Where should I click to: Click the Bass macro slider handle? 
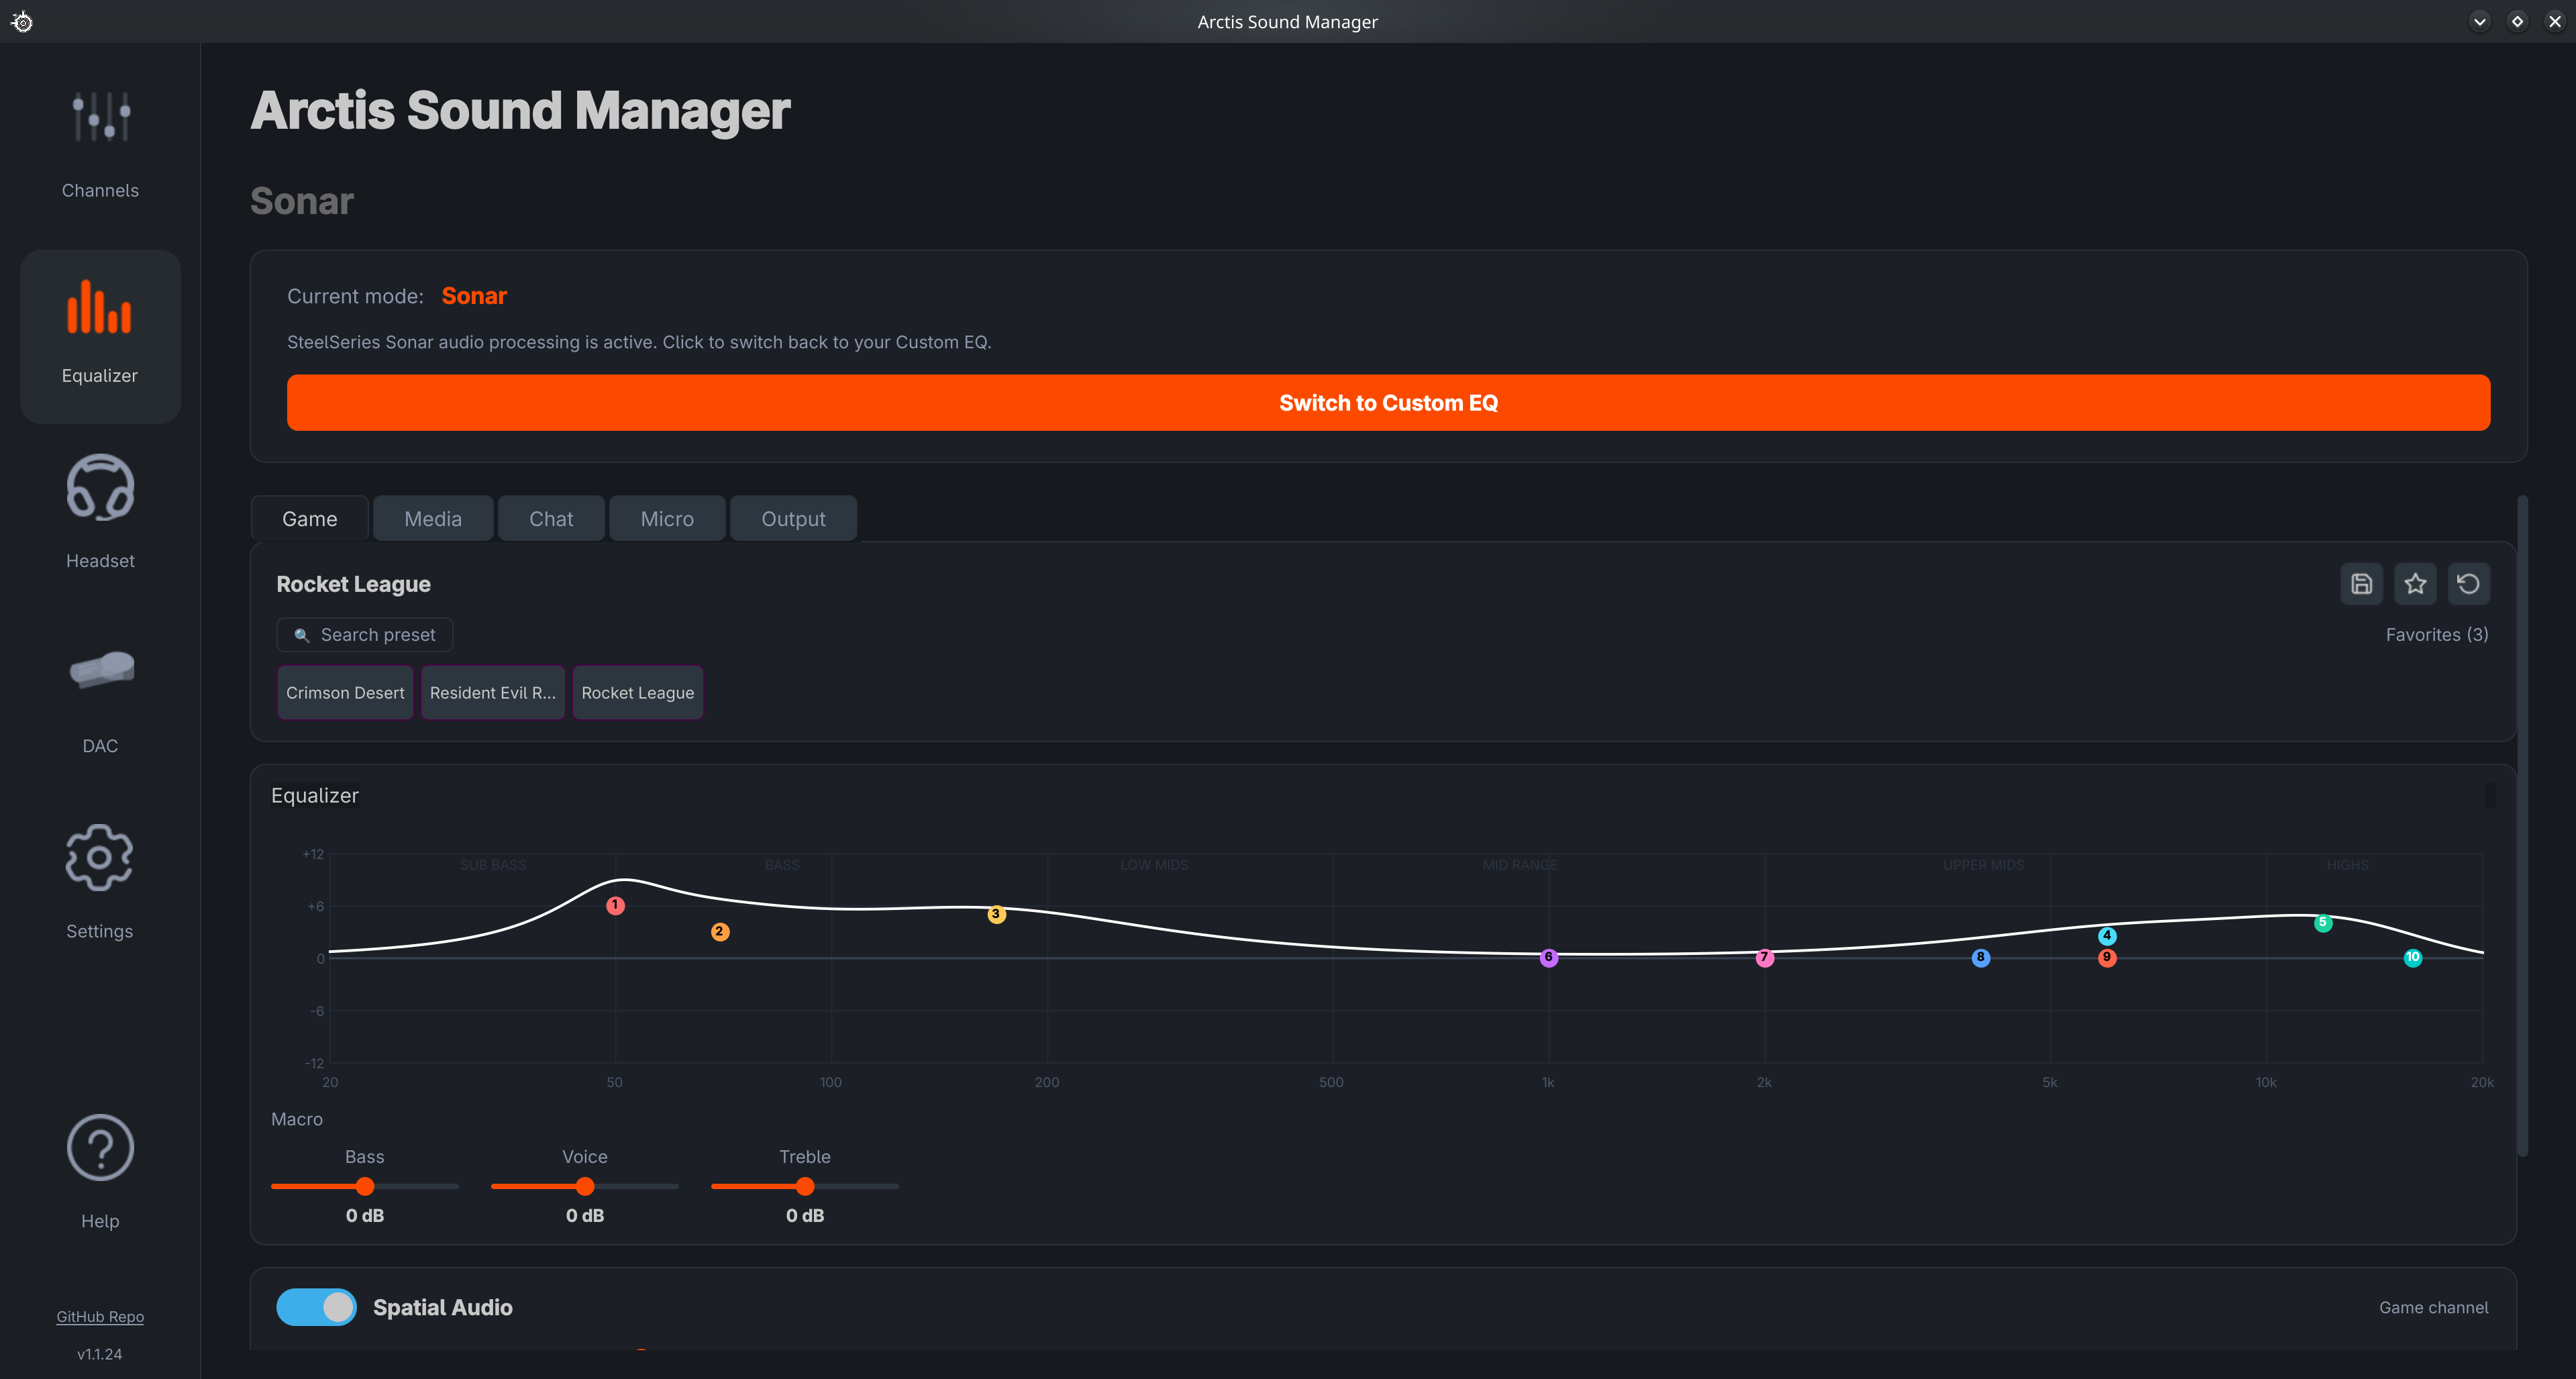365,1187
